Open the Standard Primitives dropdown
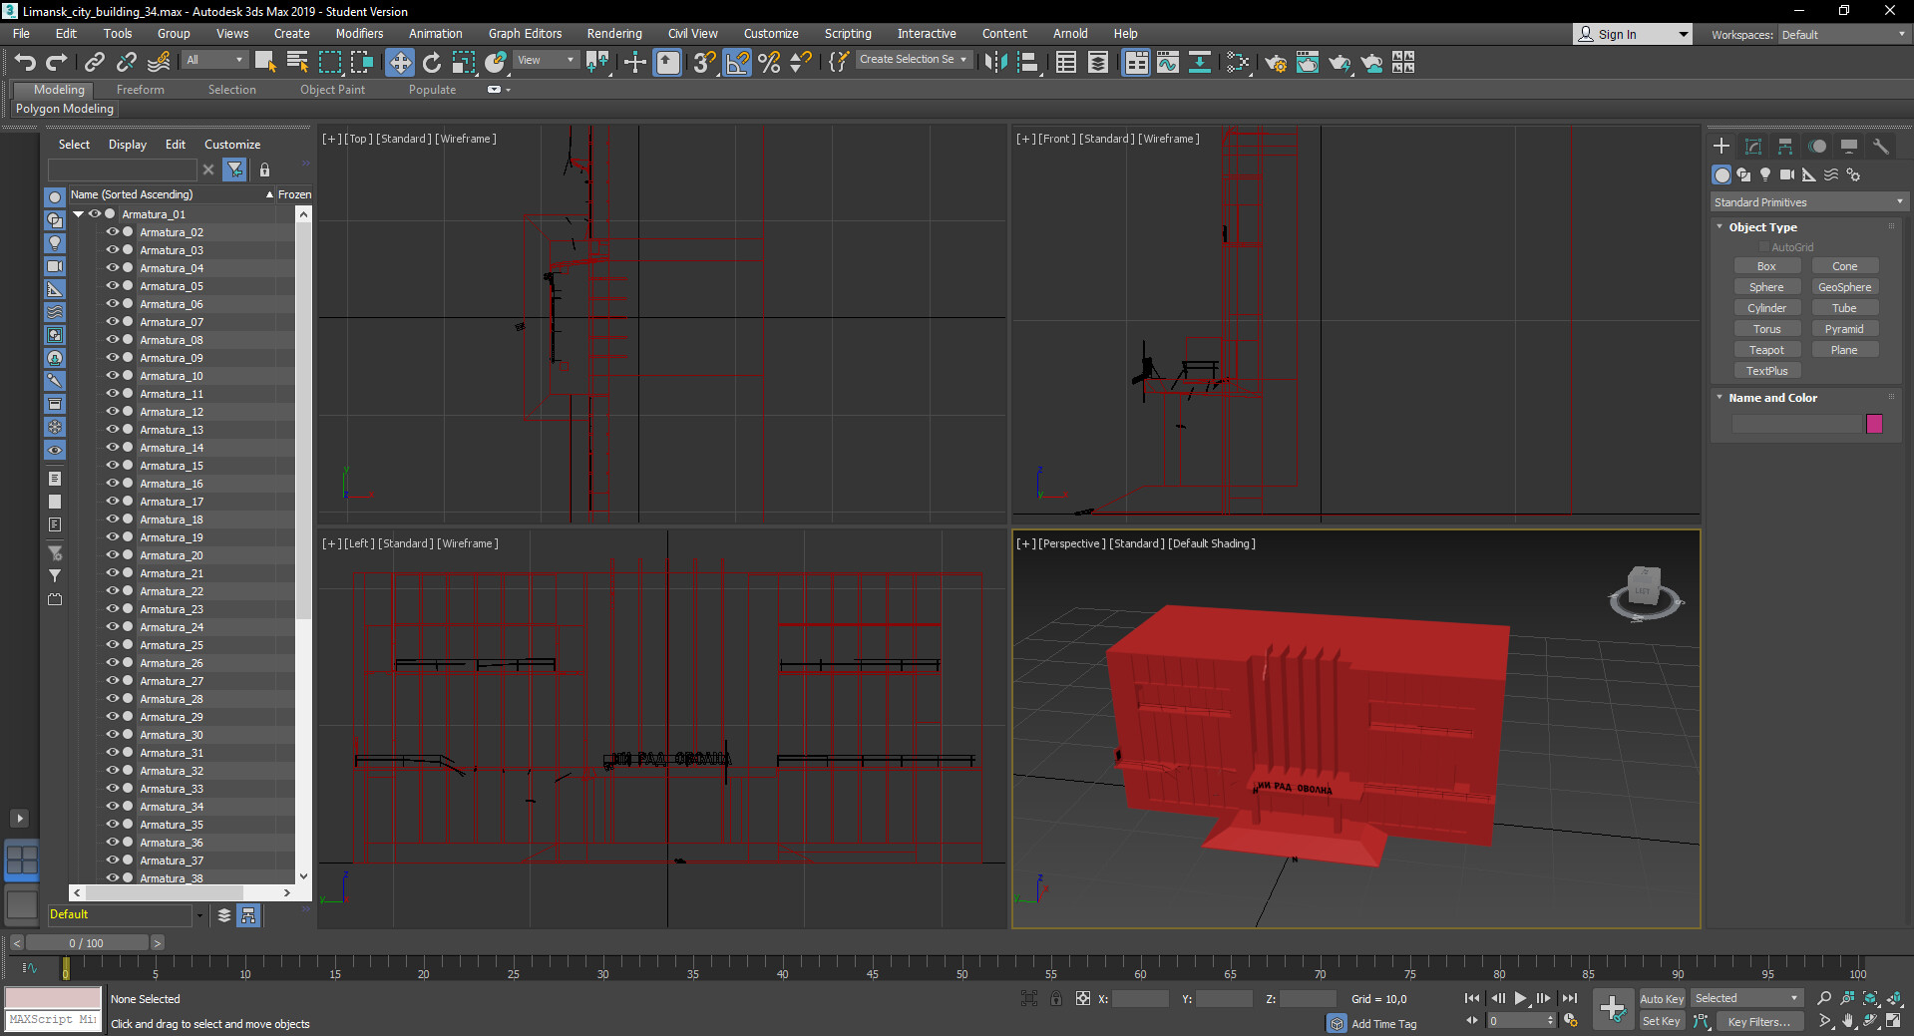Screen dimensions: 1914x1036 coord(1808,202)
